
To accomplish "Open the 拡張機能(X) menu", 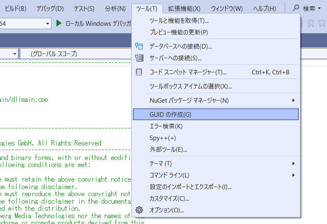I will click(184, 8).
